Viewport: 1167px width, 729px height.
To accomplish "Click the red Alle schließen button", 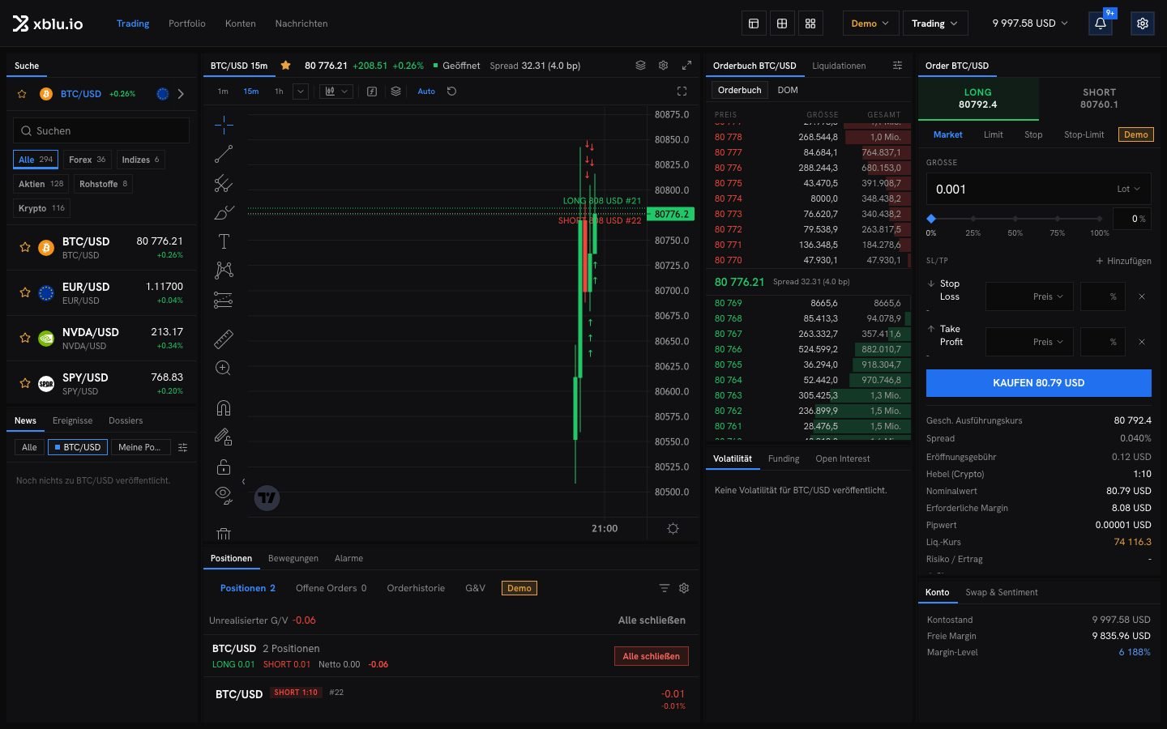I will click(652, 656).
